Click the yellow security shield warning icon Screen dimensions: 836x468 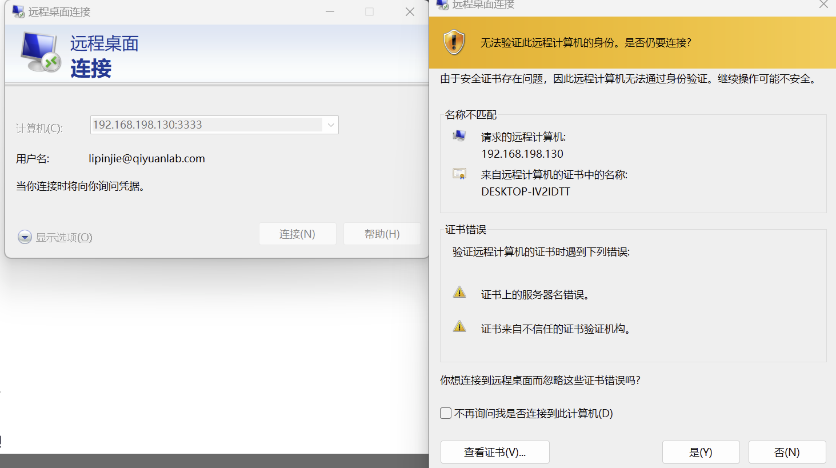(454, 42)
